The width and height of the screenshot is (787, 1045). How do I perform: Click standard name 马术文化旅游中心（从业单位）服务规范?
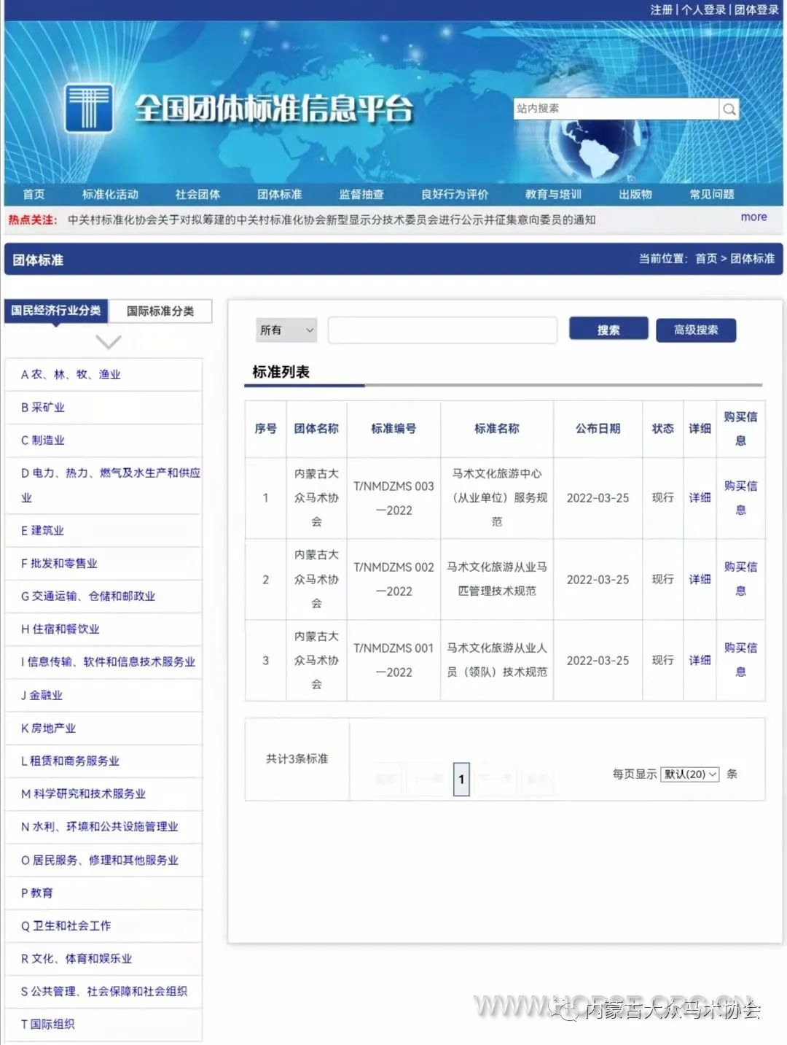497,497
